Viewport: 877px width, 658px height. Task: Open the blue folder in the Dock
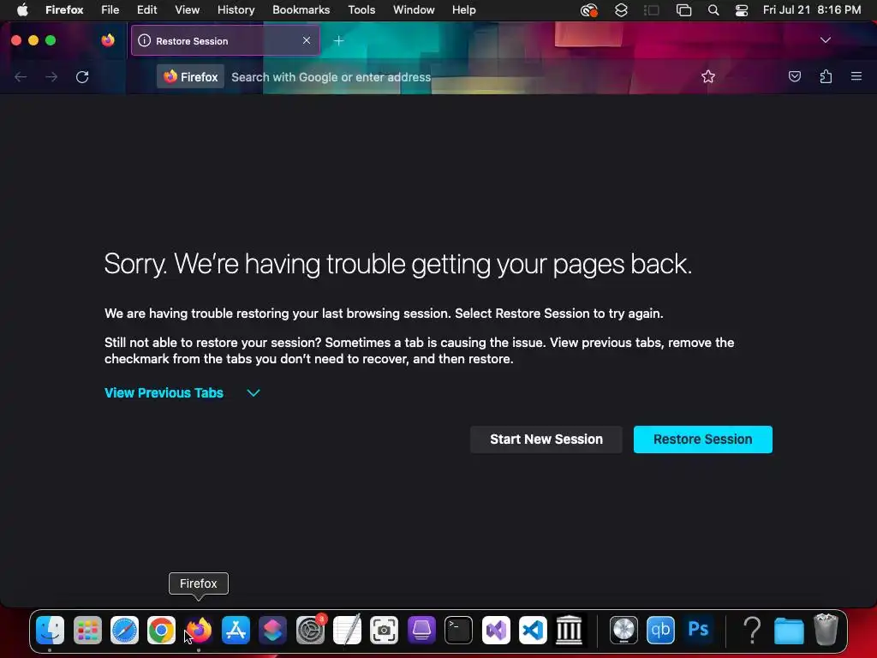point(789,631)
